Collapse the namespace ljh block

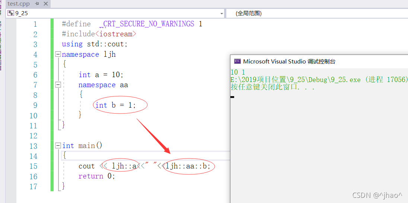58,55
